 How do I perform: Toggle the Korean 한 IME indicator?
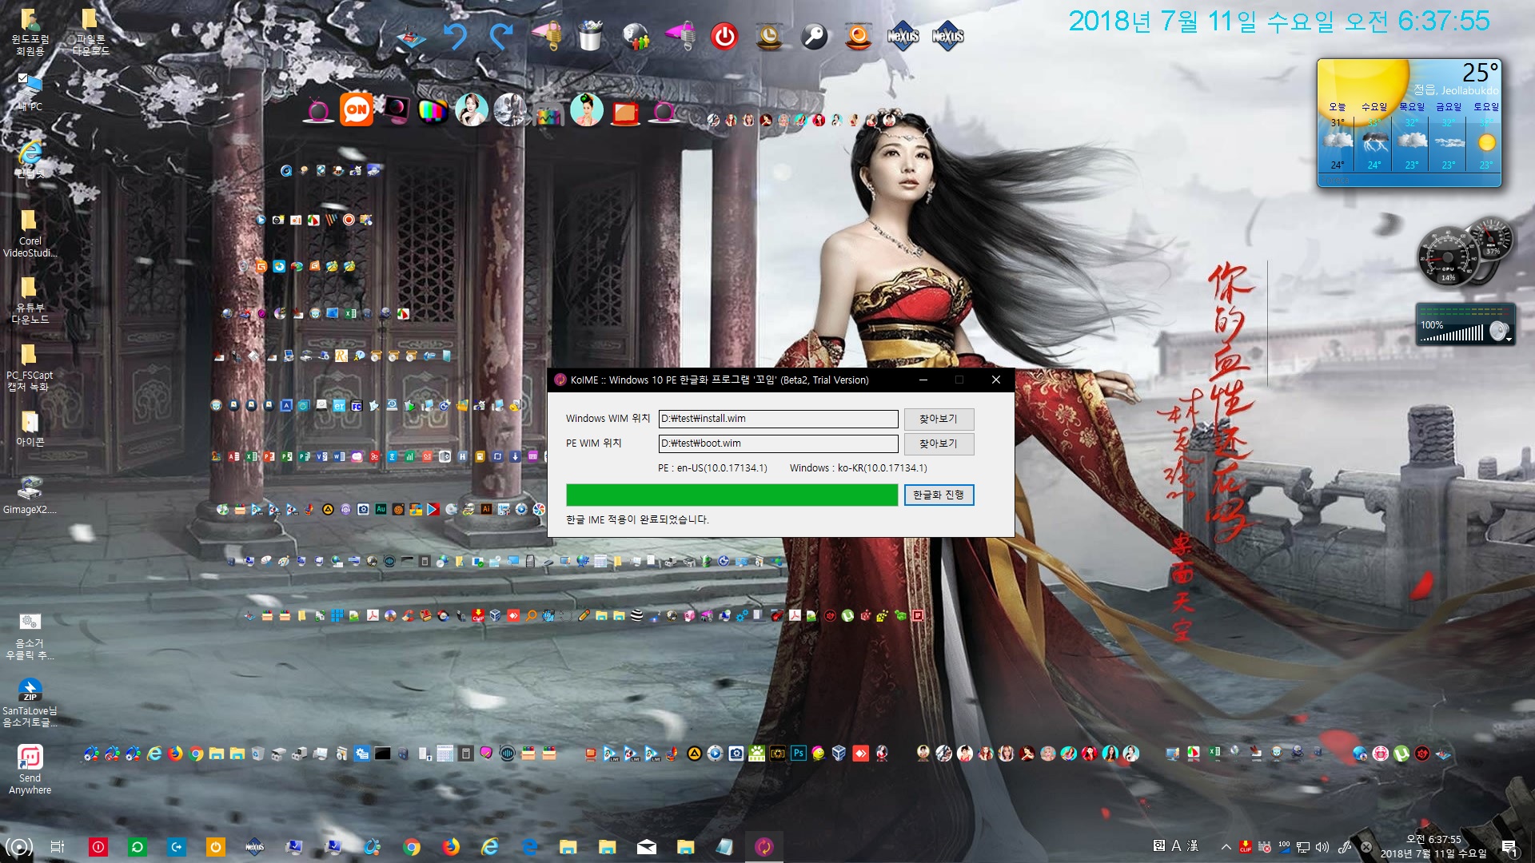[x=1159, y=846]
